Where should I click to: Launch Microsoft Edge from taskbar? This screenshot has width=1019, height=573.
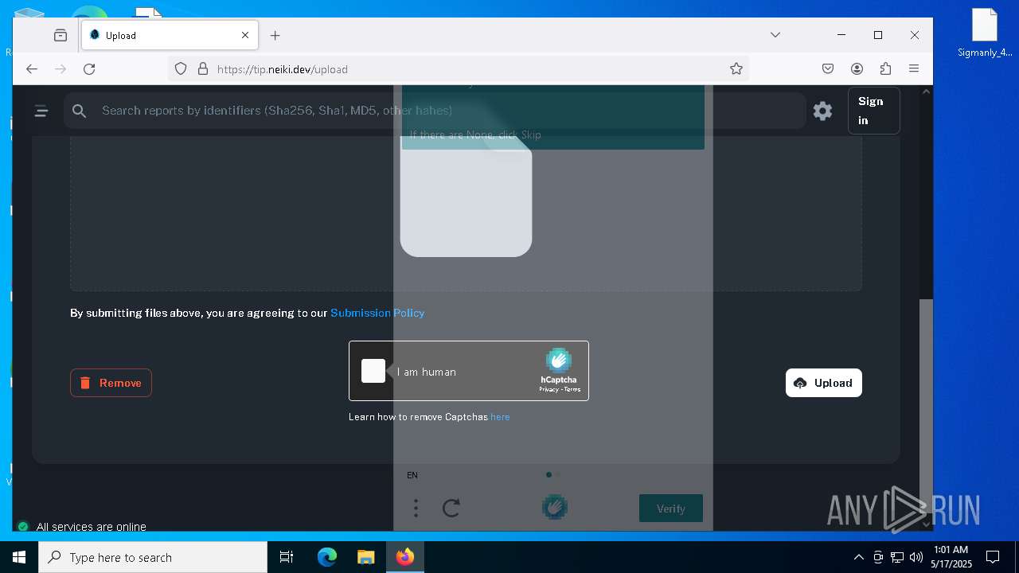(x=327, y=557)
